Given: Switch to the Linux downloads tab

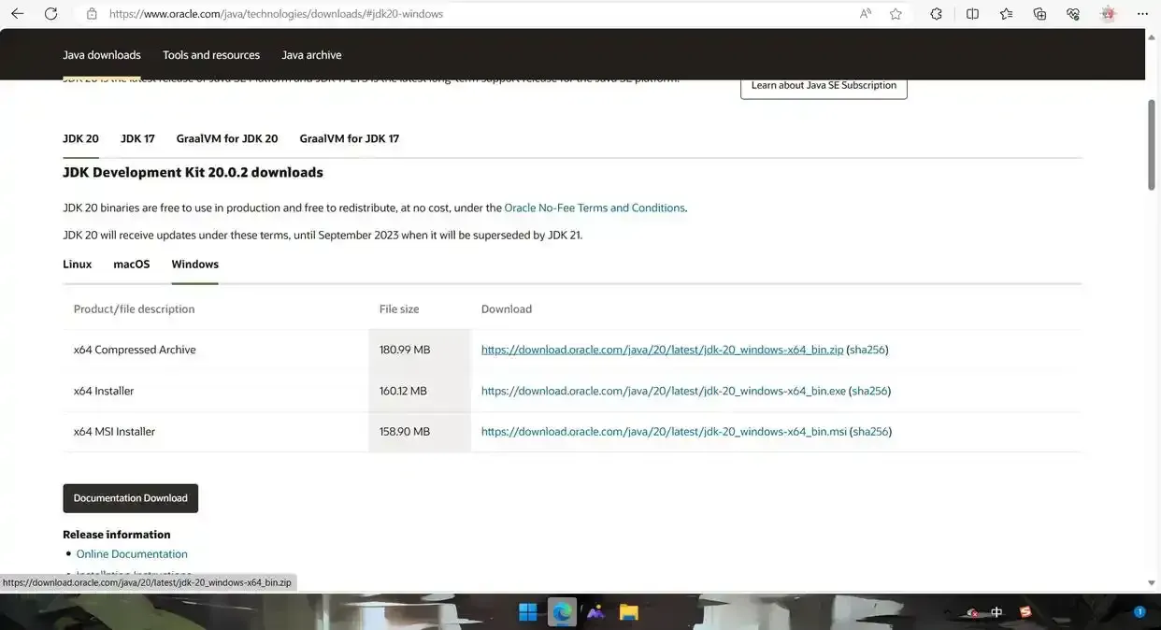Looking at the screenshot, I should [77, 265].
